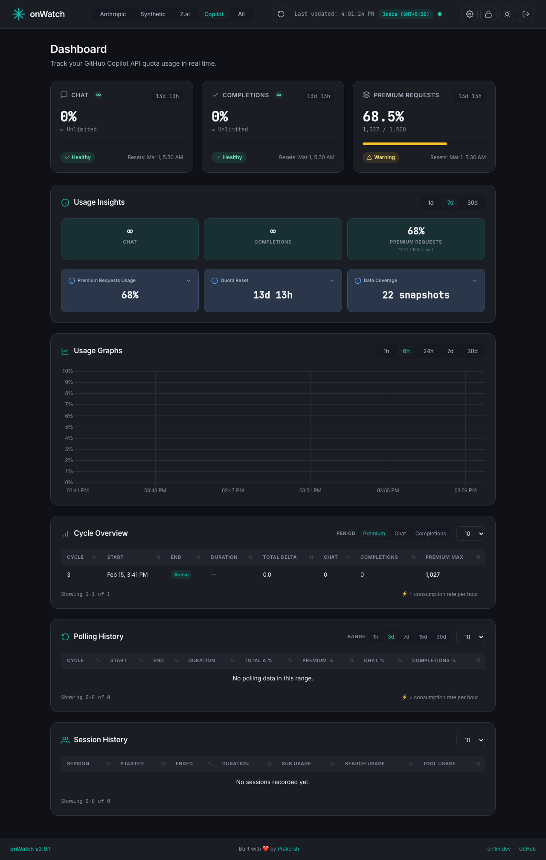
Task: Click the Cycle Overview bars icon
Action: pyautogui.click(x=65, y=534)
